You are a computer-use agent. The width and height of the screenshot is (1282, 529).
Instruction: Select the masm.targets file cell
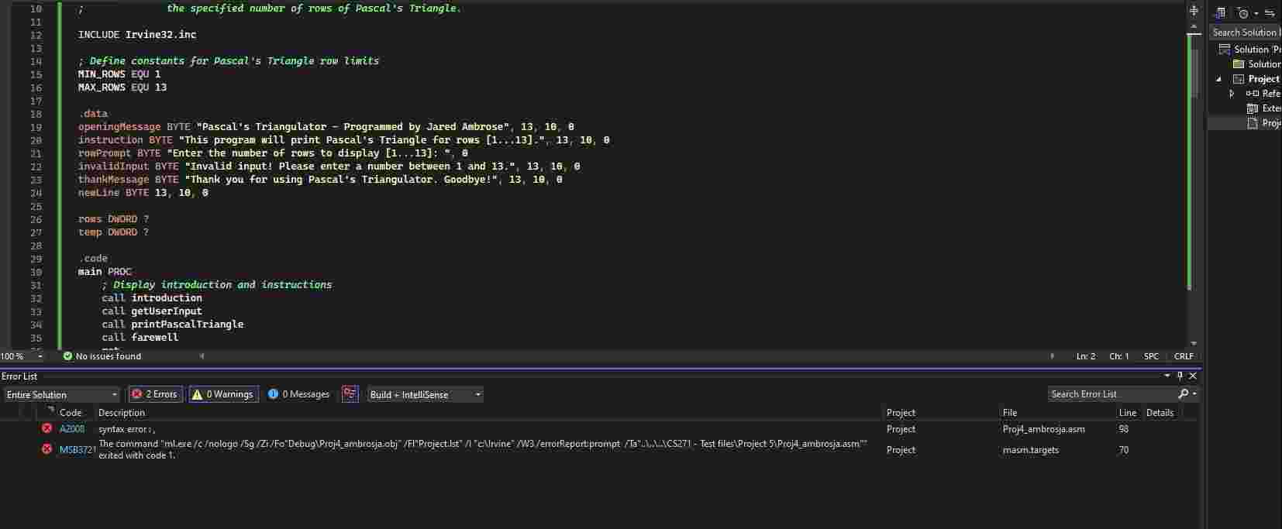click(x=1031, y=449)
